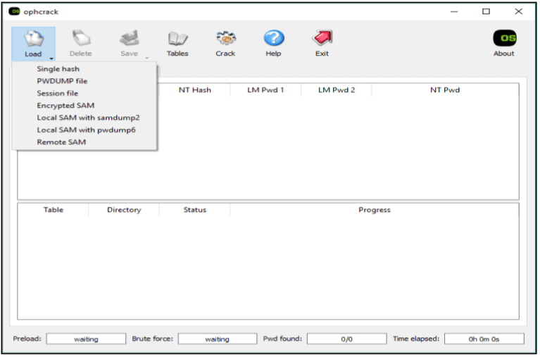Open Help via the question mark icon
This screenshot has height=357, width=540.
point(273,39)
